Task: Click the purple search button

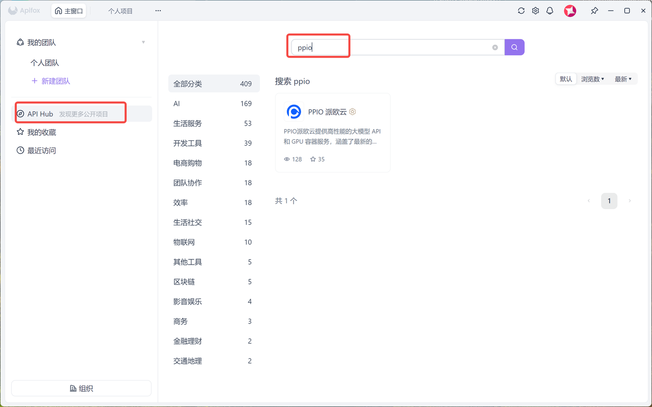Action: (x=514, y=47)
